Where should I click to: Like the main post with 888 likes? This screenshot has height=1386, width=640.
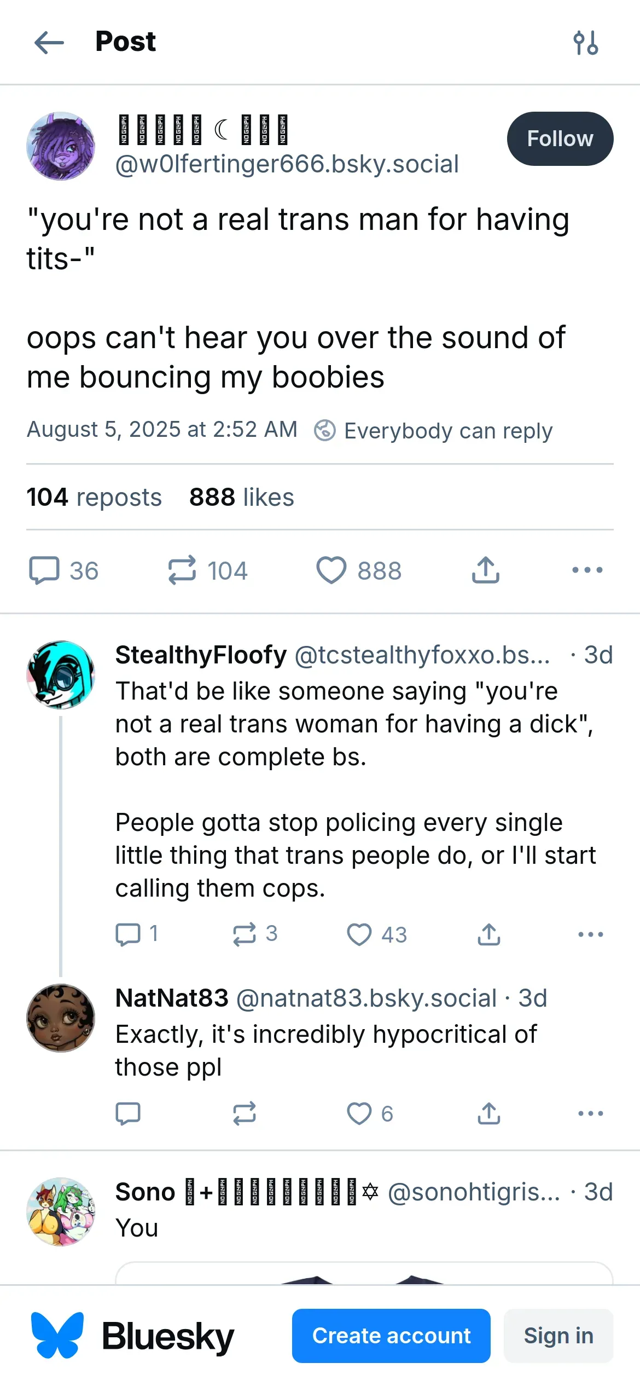[x=331, y=570]
